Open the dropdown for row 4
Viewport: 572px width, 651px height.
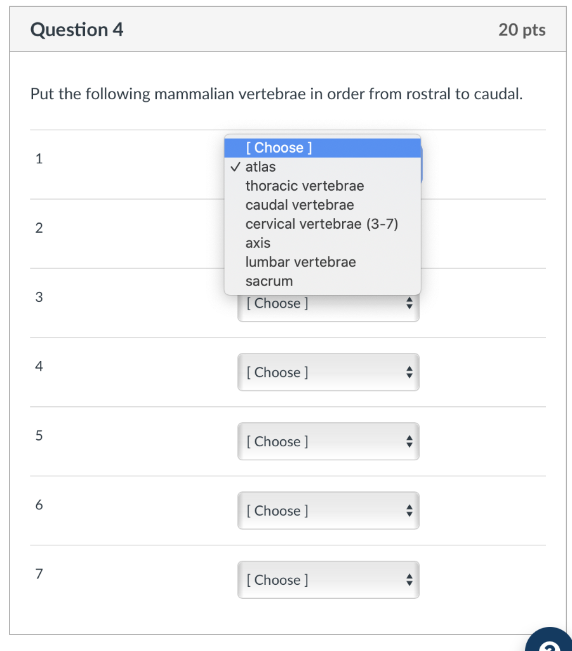[x=328, y=373]
